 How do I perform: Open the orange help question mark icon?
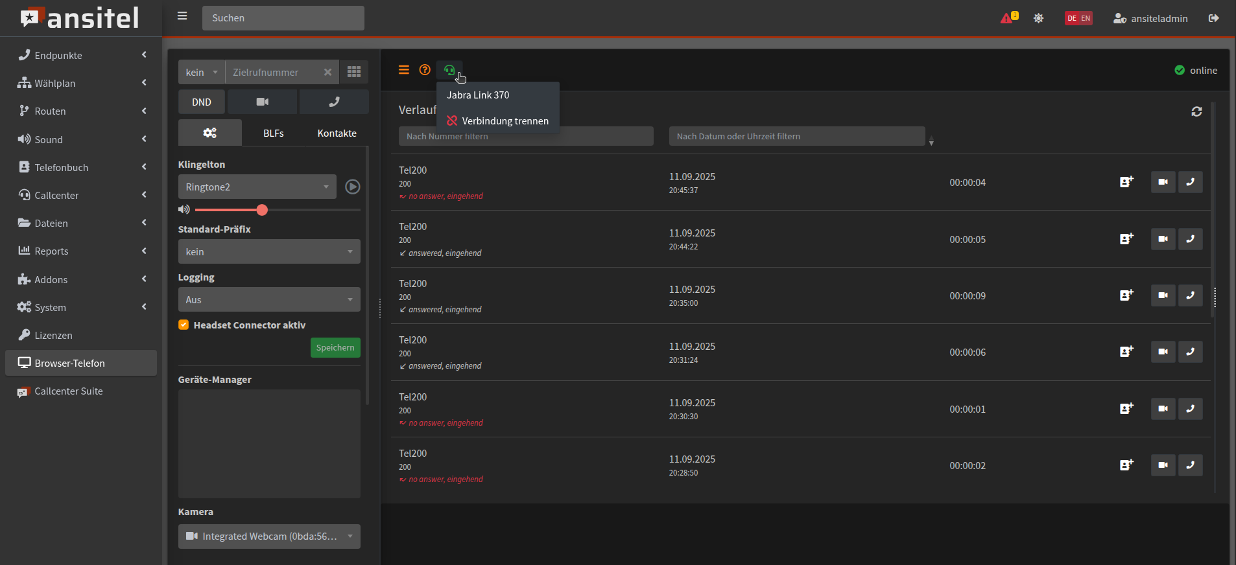coord(425,70)
